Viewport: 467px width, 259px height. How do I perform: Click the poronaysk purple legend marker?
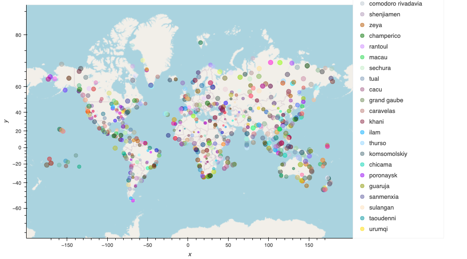pyautogui.click(x=362, y=175)
